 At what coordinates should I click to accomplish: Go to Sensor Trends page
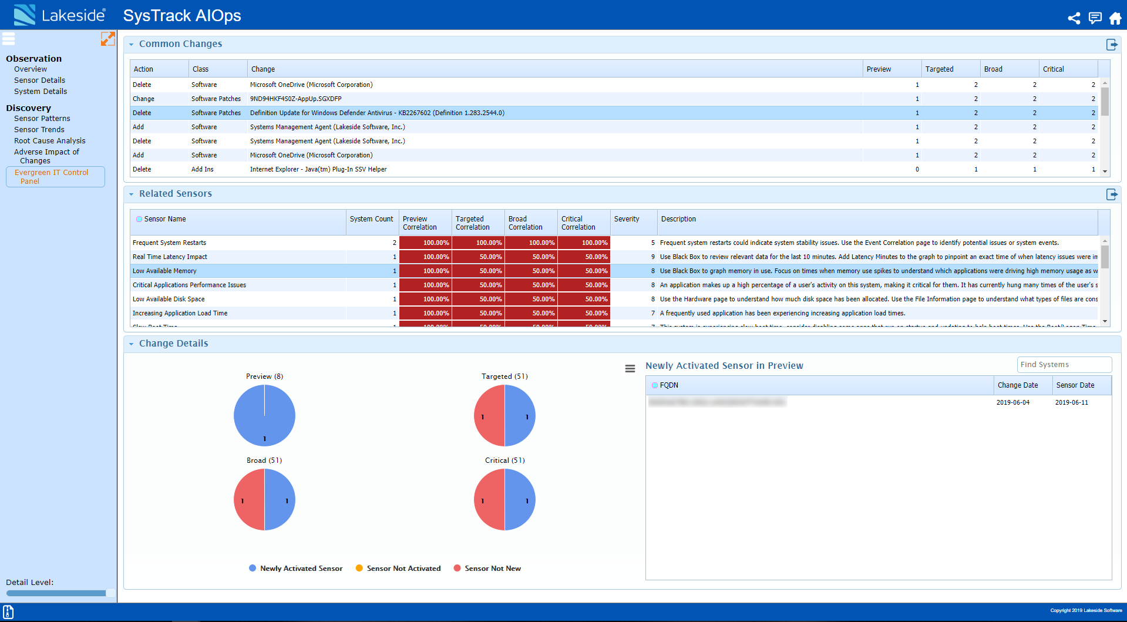(x=39, y=129)
